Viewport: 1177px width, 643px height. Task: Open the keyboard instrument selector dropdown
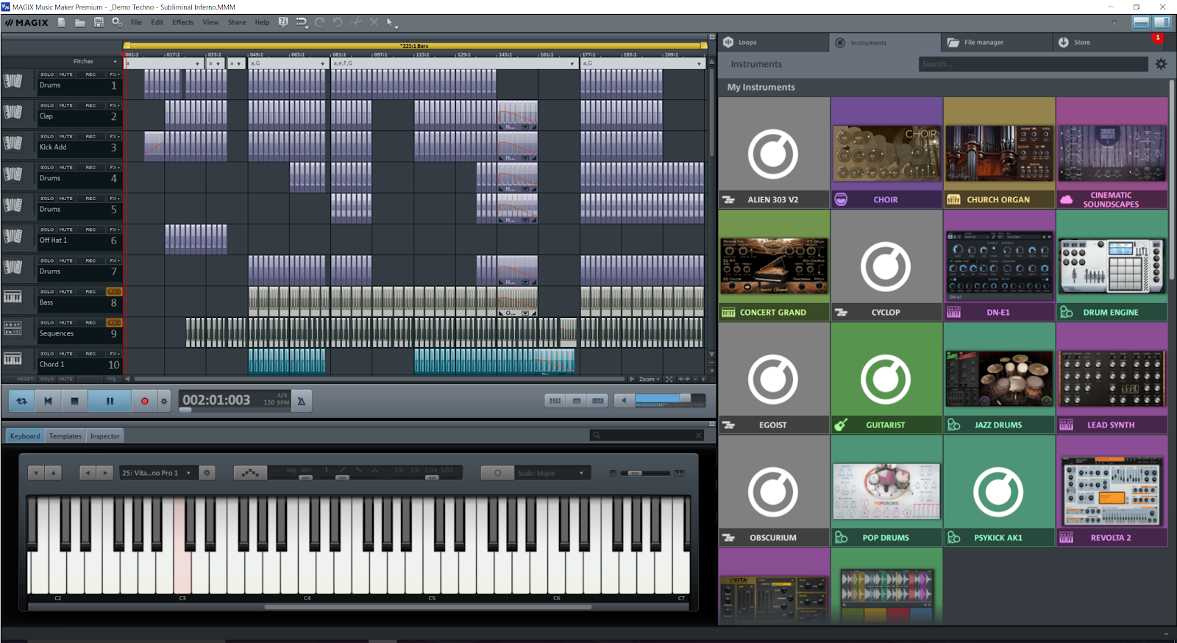[157, 473]
